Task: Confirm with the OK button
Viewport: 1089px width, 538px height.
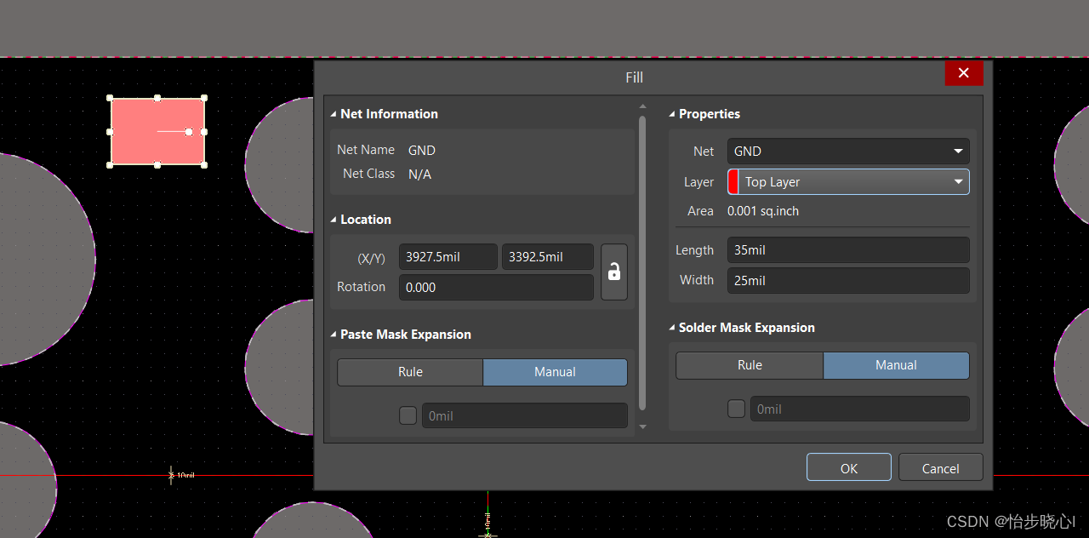Action: (849, 467)
